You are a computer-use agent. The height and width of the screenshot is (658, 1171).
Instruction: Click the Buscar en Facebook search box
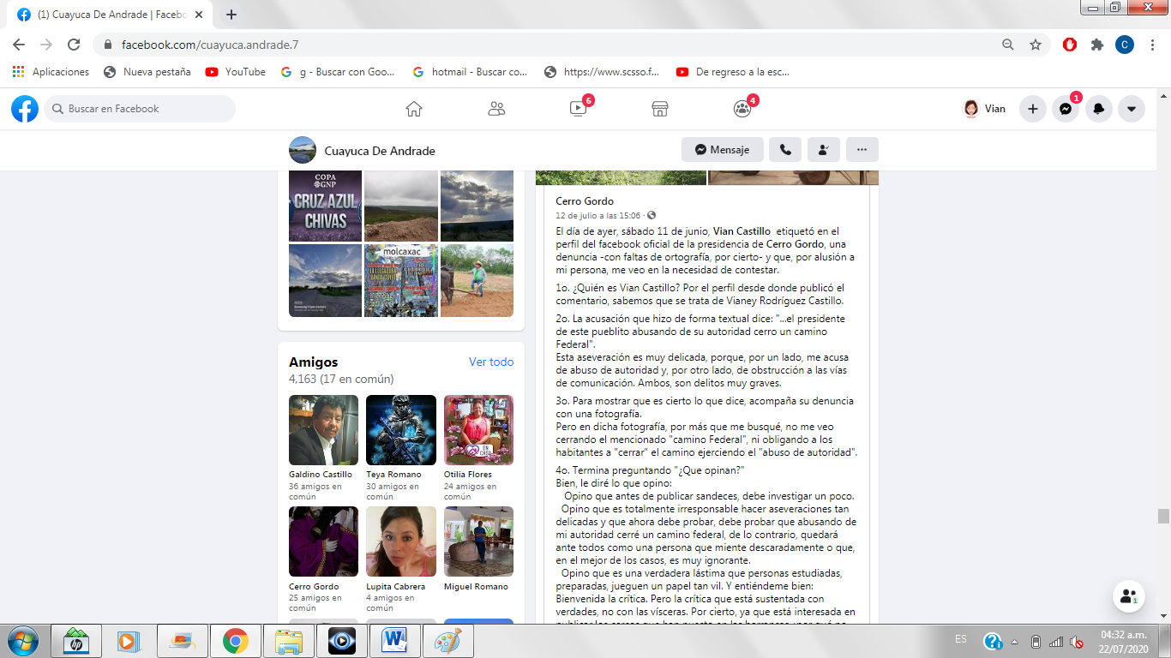[140, 109]
